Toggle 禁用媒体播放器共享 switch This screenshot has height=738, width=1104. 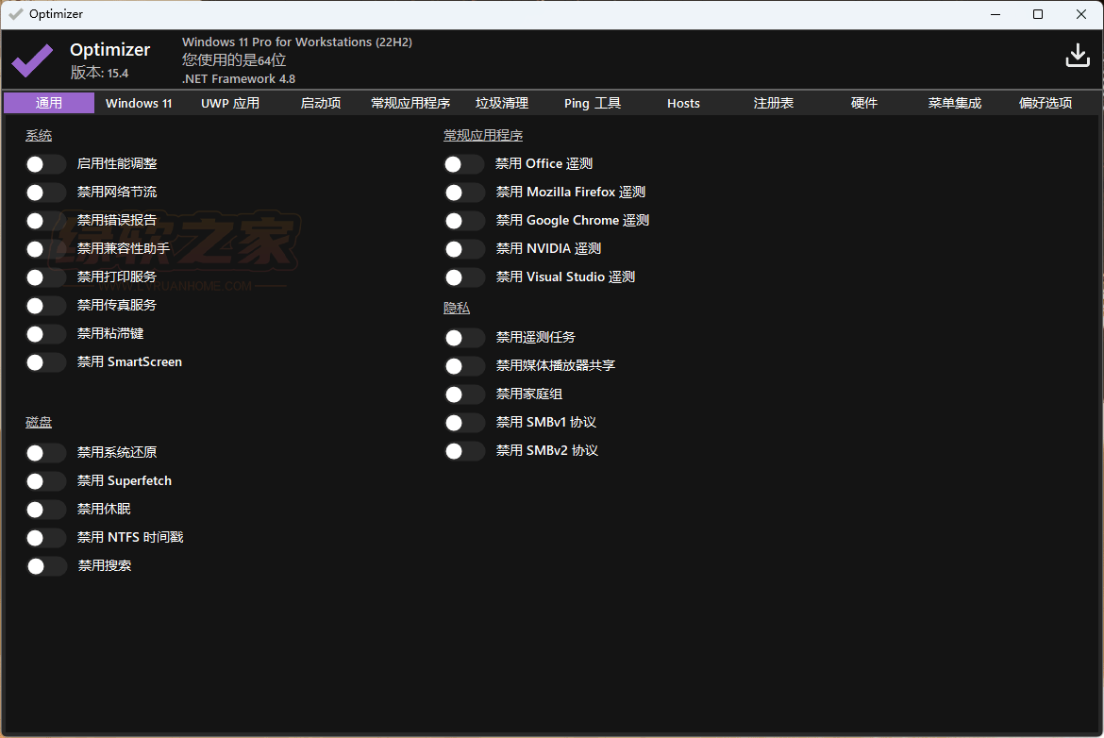point(464,366)
